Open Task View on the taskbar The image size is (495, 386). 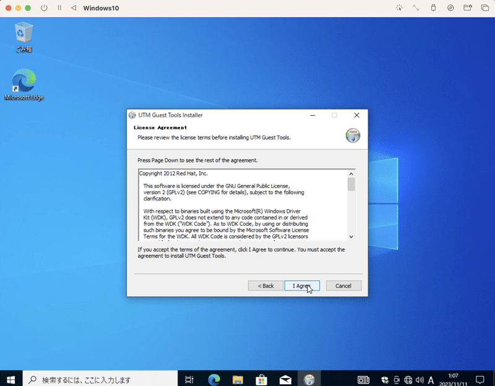point(189,380)
